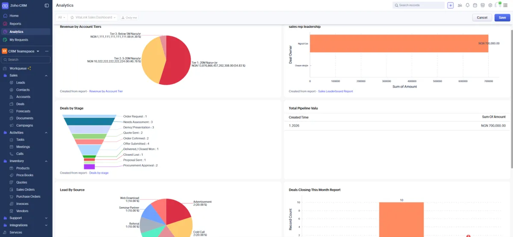
Task: Save the dashboard
Action: pos(502,18)
